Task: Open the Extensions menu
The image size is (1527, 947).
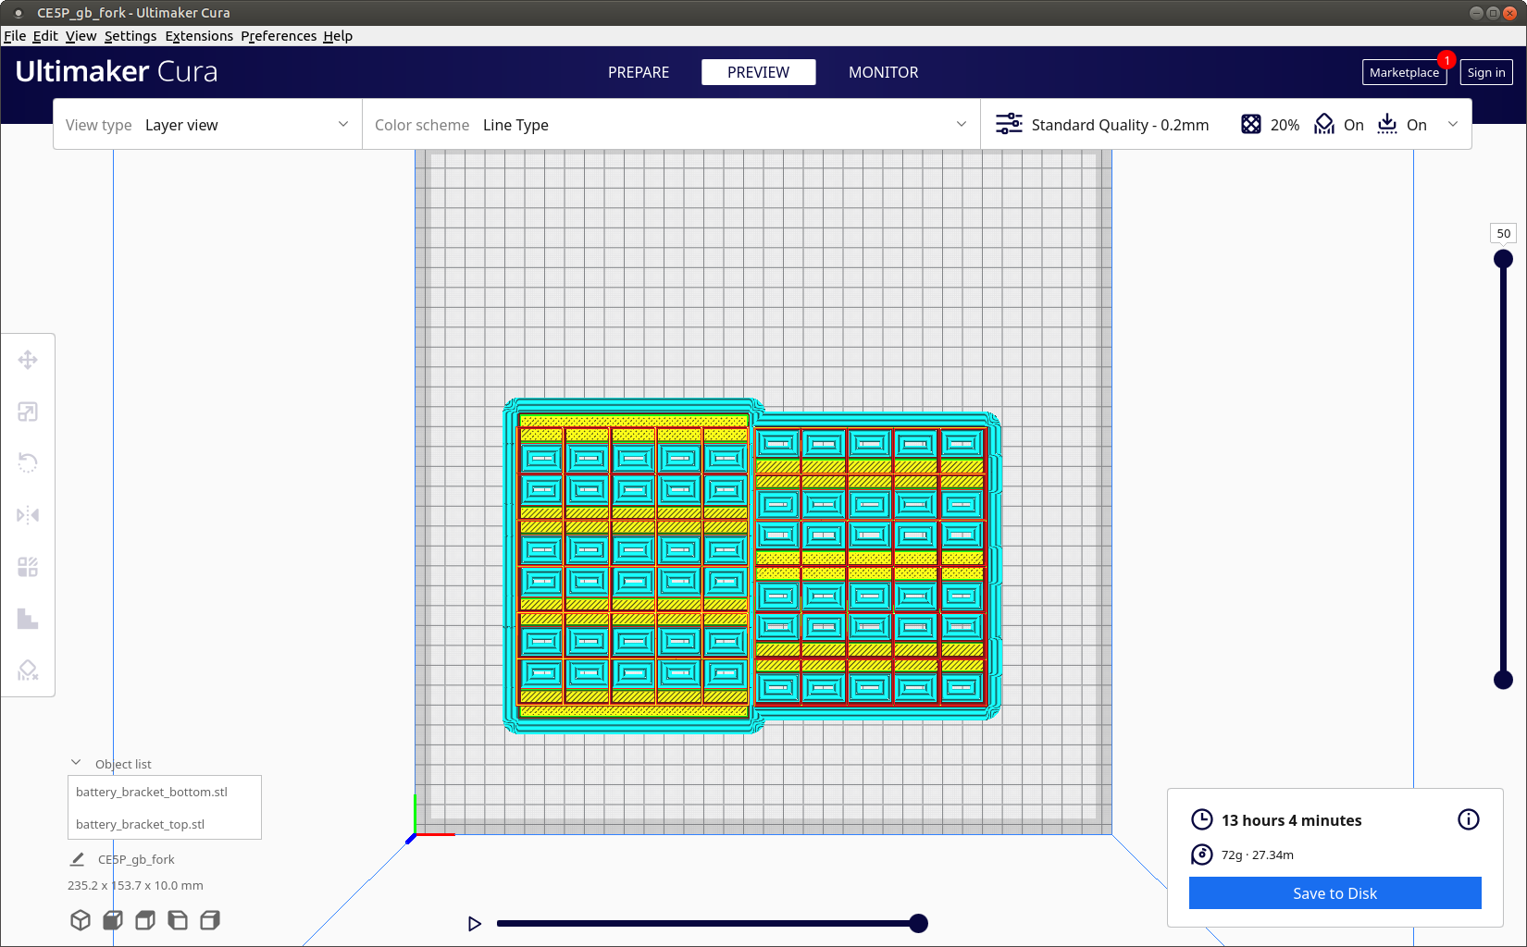Action: [x=199, y=36]
